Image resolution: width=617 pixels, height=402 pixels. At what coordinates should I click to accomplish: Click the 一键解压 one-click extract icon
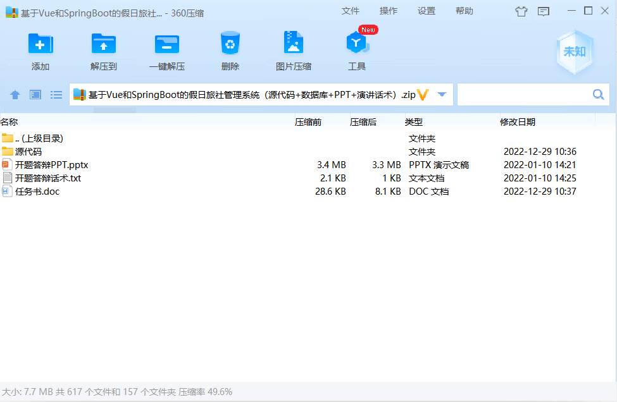(167, 44)
